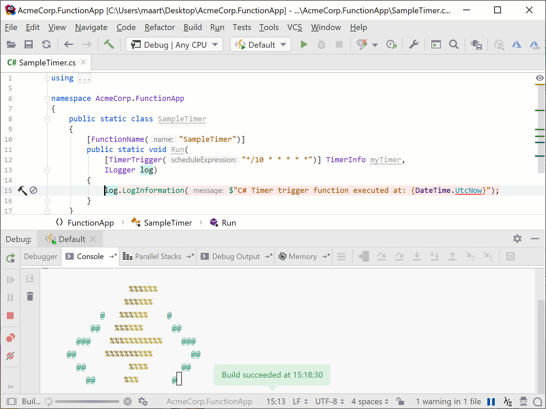Screen dimensions: 546x409
Task: Toggle tool window buttons in the status bar corner
Action: pyautogui.click(x=11, y=402)
